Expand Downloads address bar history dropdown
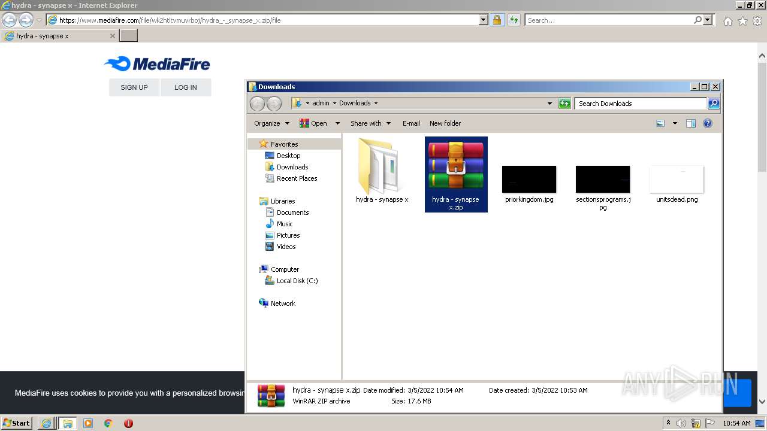The image size is (767, 431). [549, 104]
